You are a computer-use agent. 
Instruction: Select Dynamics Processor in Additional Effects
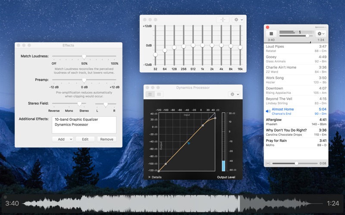(72, 125)
